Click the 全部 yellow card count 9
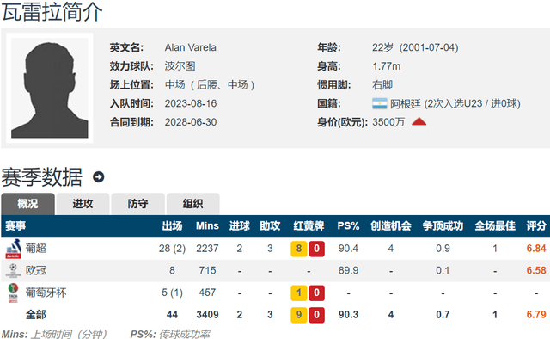The height and width of the screenshot is (339, 550). point(299,315)
